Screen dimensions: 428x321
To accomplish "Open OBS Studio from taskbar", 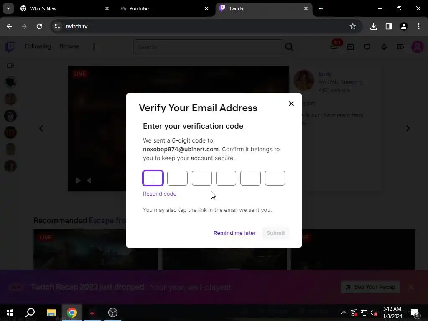I will (x=113, y=313).
